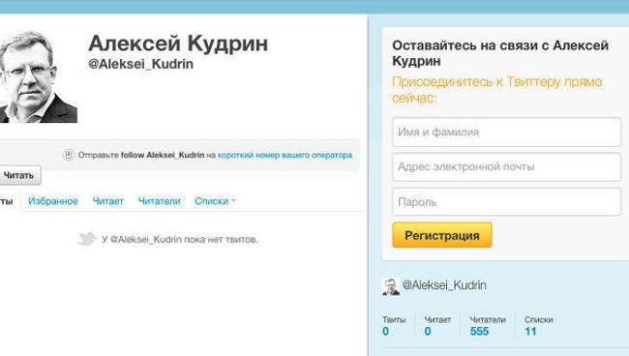Click heading 'Оставайтесь на связи с Алексей Кудрин'
The height and width of the screenshot is (356, 629).
[x=500, y=53]
